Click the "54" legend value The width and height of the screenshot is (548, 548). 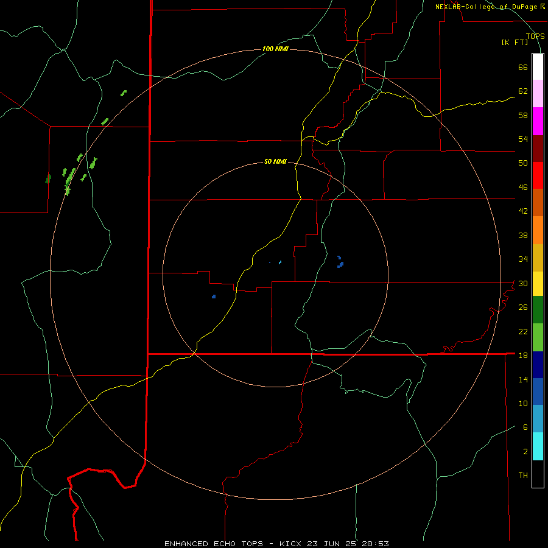(x=523, y=139)
